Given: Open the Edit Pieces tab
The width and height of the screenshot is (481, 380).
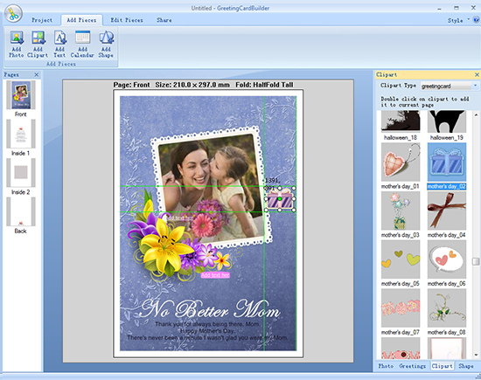Looking at the screenshot, I should [x=127, y=20].
